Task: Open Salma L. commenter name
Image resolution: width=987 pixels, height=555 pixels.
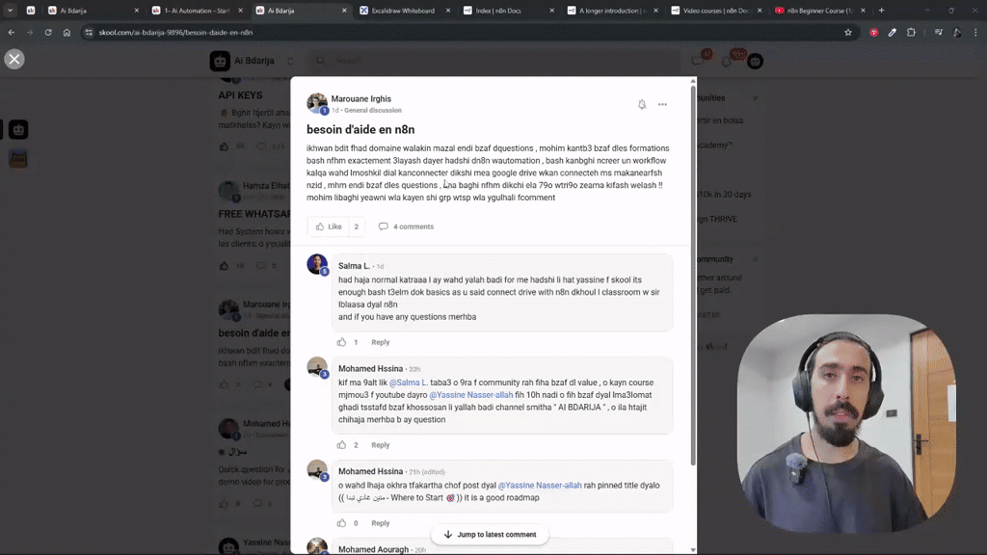Action: pos(354,266)
